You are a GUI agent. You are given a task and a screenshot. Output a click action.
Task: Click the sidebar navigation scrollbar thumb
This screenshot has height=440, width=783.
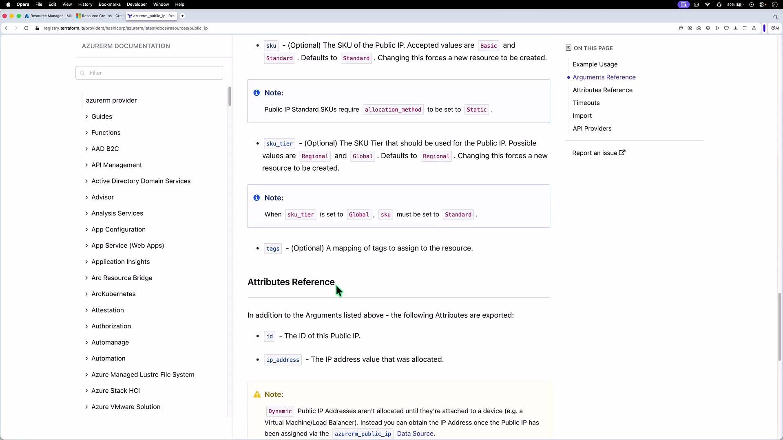[230, 96]
